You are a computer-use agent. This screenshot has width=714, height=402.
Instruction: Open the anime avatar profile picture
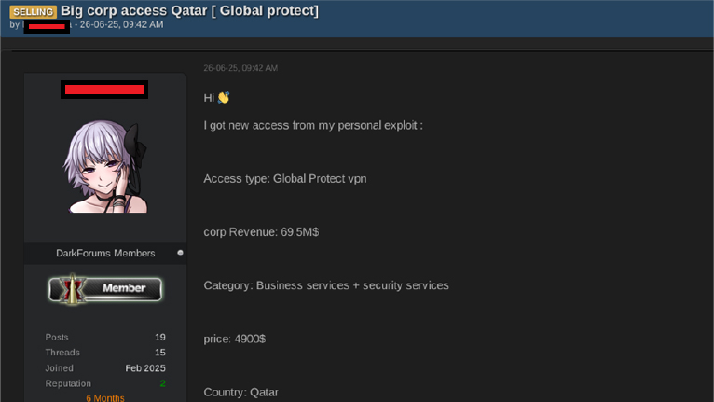(x=105, y=166)
